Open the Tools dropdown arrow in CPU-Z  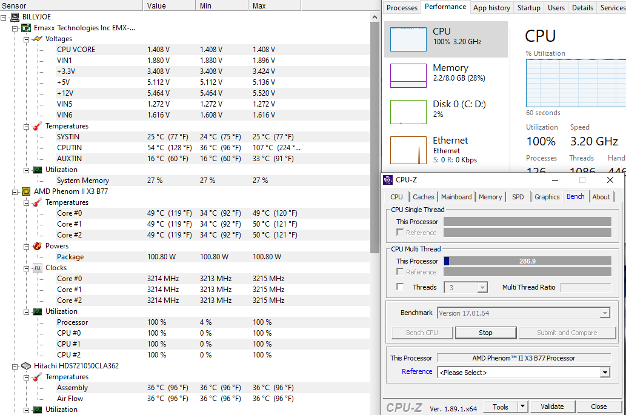click(522, 407)
